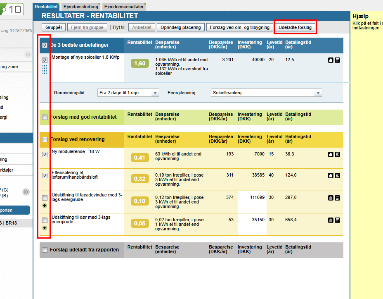The height and width of the screenshot is (299, 383).
Task: Click betalingstid value 12,5
Action: [x=289, y=60]
